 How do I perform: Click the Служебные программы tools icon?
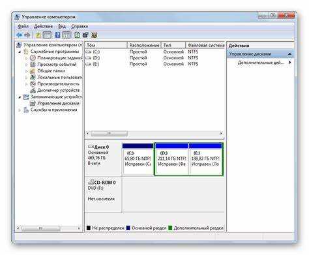[x=26, y=52]
